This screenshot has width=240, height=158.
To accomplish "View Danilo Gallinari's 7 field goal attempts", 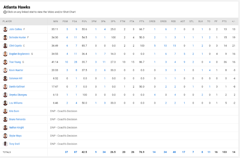I will coord(76,86).
